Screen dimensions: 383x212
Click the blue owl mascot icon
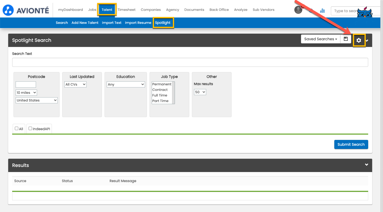pyautogui.click(x=364, y=12)
